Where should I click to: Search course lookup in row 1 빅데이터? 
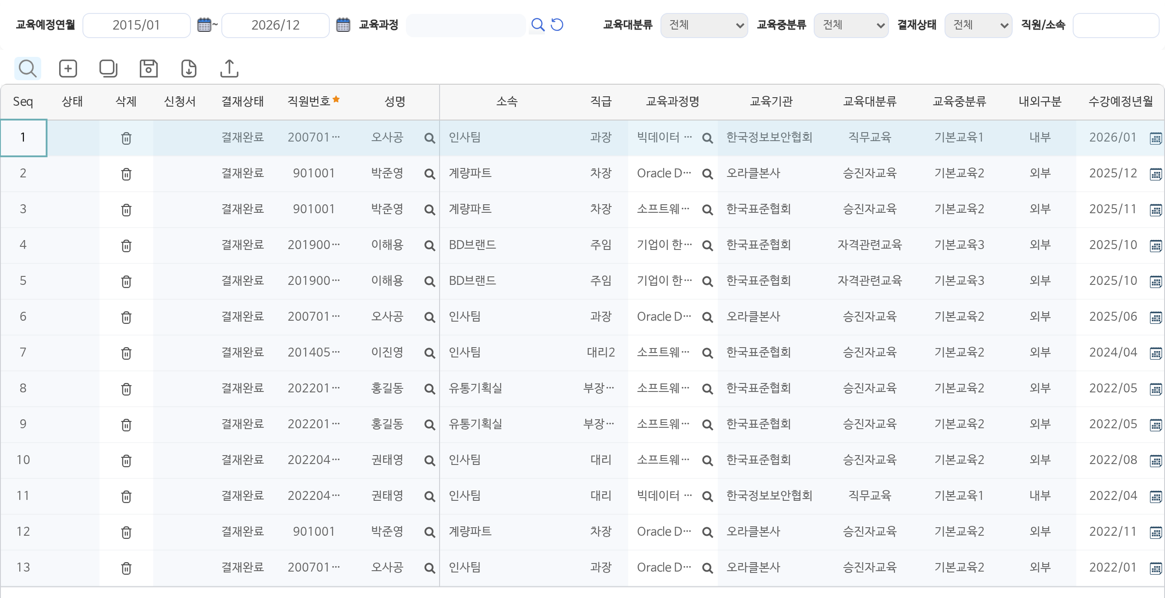708,138
